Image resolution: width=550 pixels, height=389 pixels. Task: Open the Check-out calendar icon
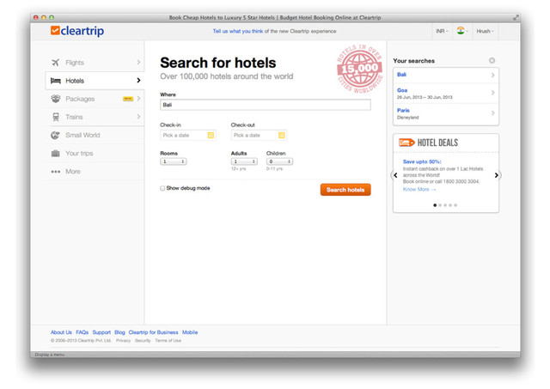pyautogui.click(x=282, y=136)
